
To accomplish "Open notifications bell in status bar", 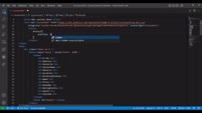I will click(x=199, y=108).
